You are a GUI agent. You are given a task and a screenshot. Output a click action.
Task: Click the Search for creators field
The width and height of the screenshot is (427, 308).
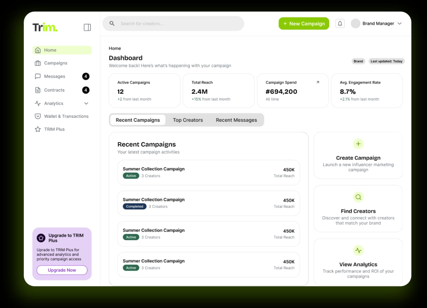pyautogui.click(x=178, y=24)
